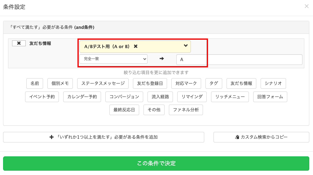
Task: Add the タグ filter item
Action: coord(214,83)
